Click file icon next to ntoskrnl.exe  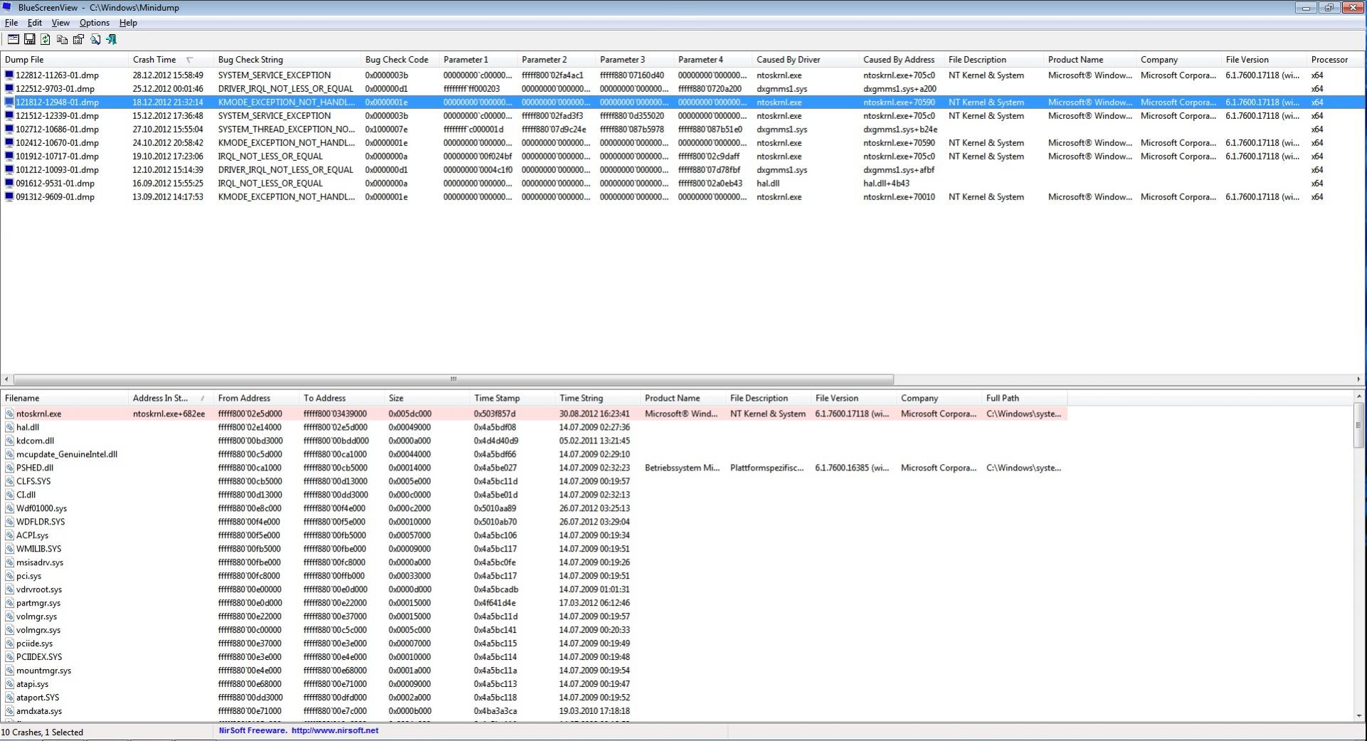coord(9,414)
